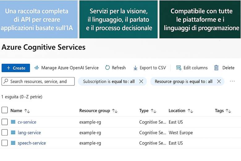Click the Resource group column header

(95, 111)
